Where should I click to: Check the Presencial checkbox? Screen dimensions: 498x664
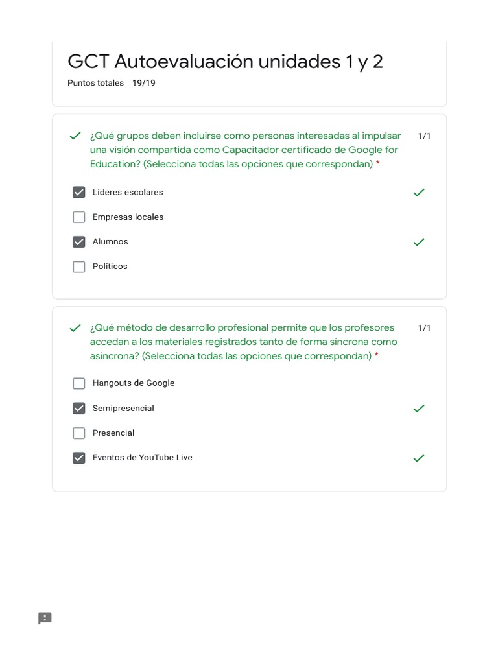[79, 433]
